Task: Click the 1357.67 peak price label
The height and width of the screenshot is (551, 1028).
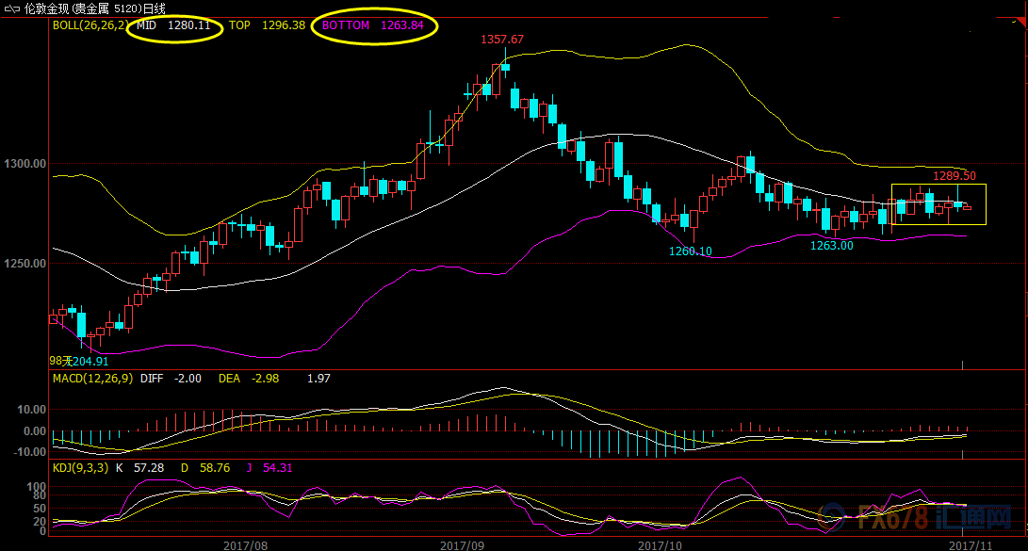Action: click(x=502, y=40)
